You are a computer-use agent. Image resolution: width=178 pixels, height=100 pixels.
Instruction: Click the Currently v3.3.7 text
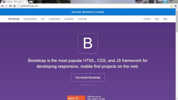[x=88, y=85]
